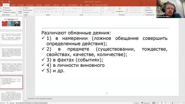185x104 pixels.
Task: Click the accessibility check status item
Action: pyautogui.click(x=32, y=103)
